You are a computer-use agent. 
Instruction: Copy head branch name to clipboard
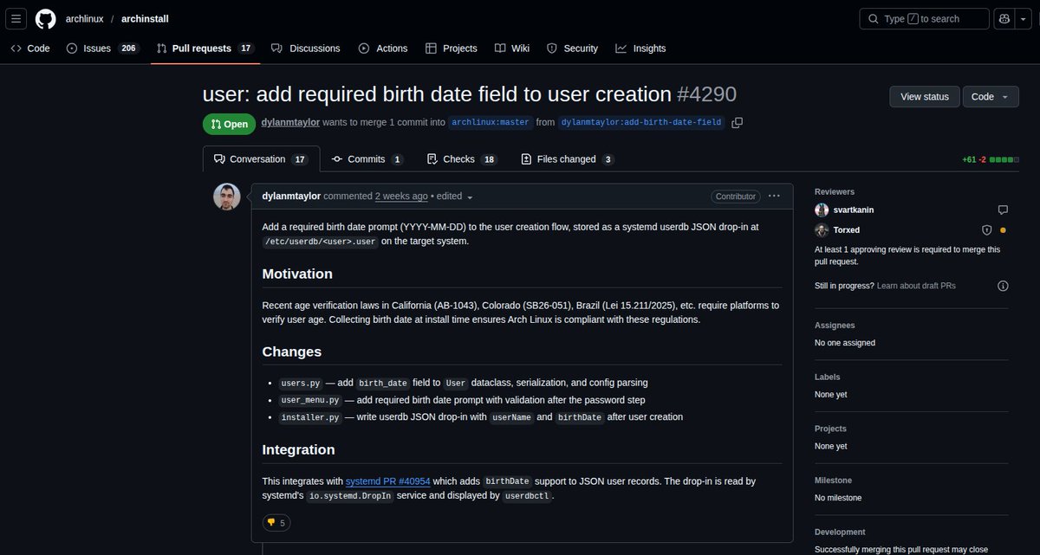click(x=737, y=123)
